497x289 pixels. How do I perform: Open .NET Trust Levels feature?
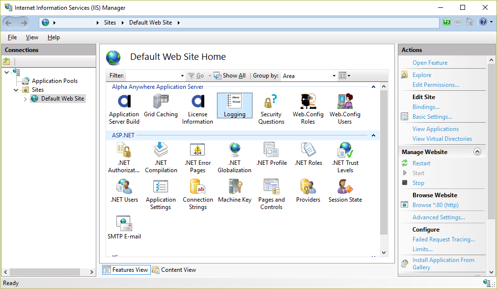click(345, 158)
